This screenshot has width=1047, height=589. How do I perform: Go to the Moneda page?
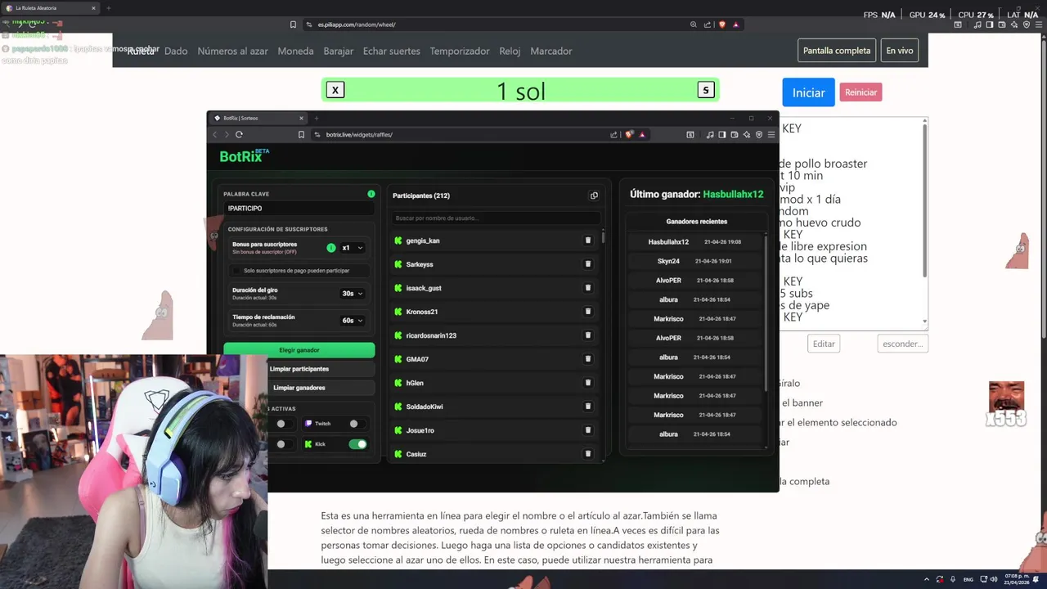coord(295,51)
